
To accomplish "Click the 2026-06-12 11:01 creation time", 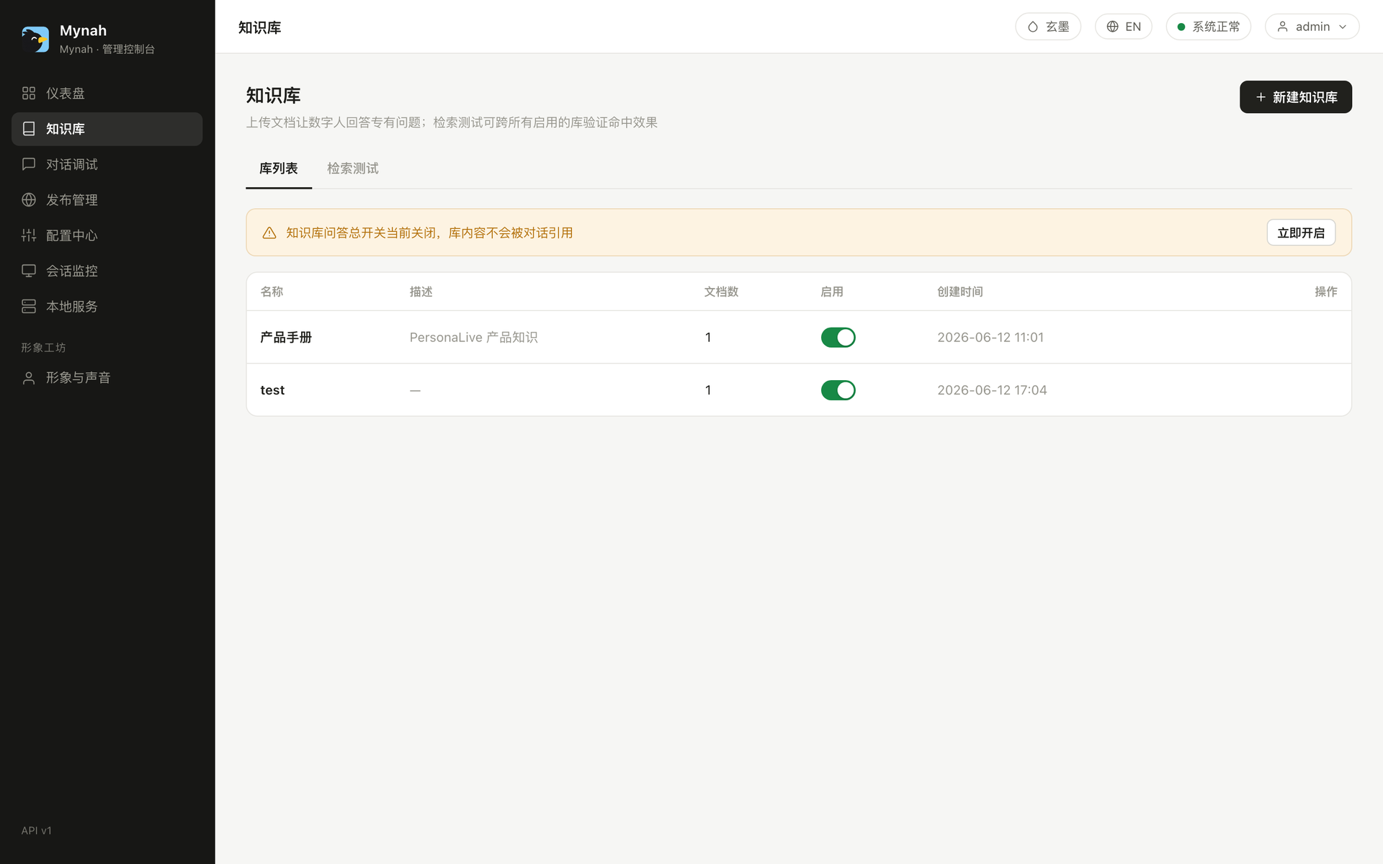I will pyautogui.click(x=990, y=337).
